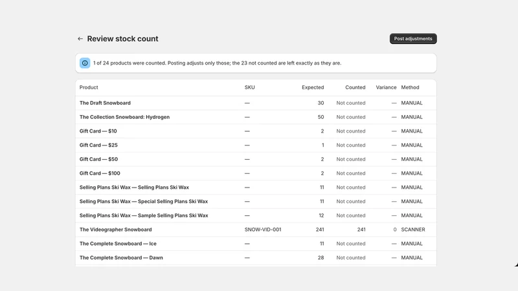Select Gift Card — $50 product
The width and height of the screenshot is (518, 291).
(x=98, y=159)
